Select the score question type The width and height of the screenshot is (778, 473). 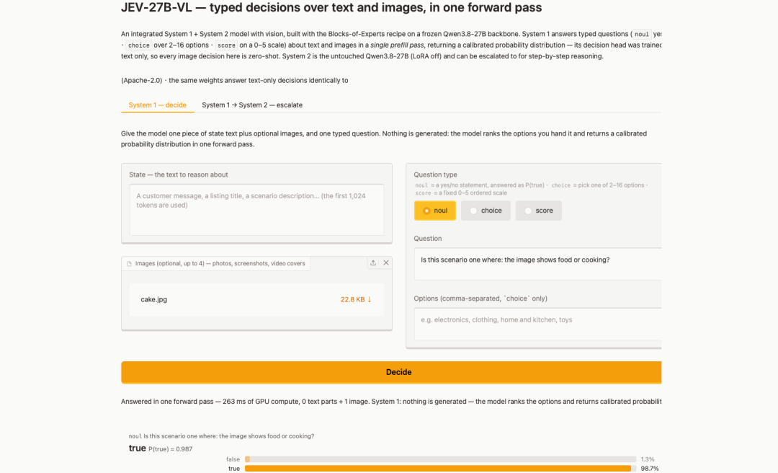click(538, 211)
